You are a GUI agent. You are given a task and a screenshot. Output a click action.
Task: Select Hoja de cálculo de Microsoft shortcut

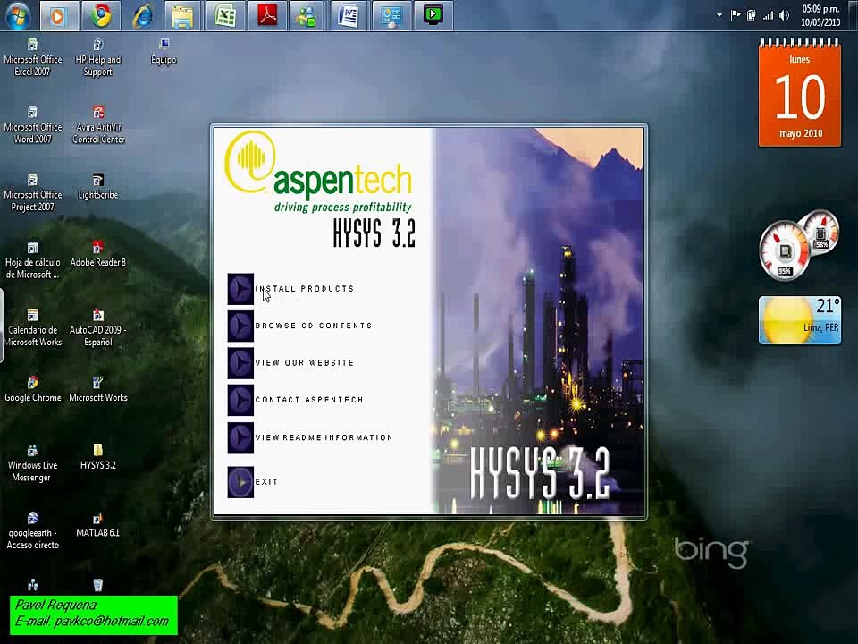pyautogui.click(x=33, y=260)
